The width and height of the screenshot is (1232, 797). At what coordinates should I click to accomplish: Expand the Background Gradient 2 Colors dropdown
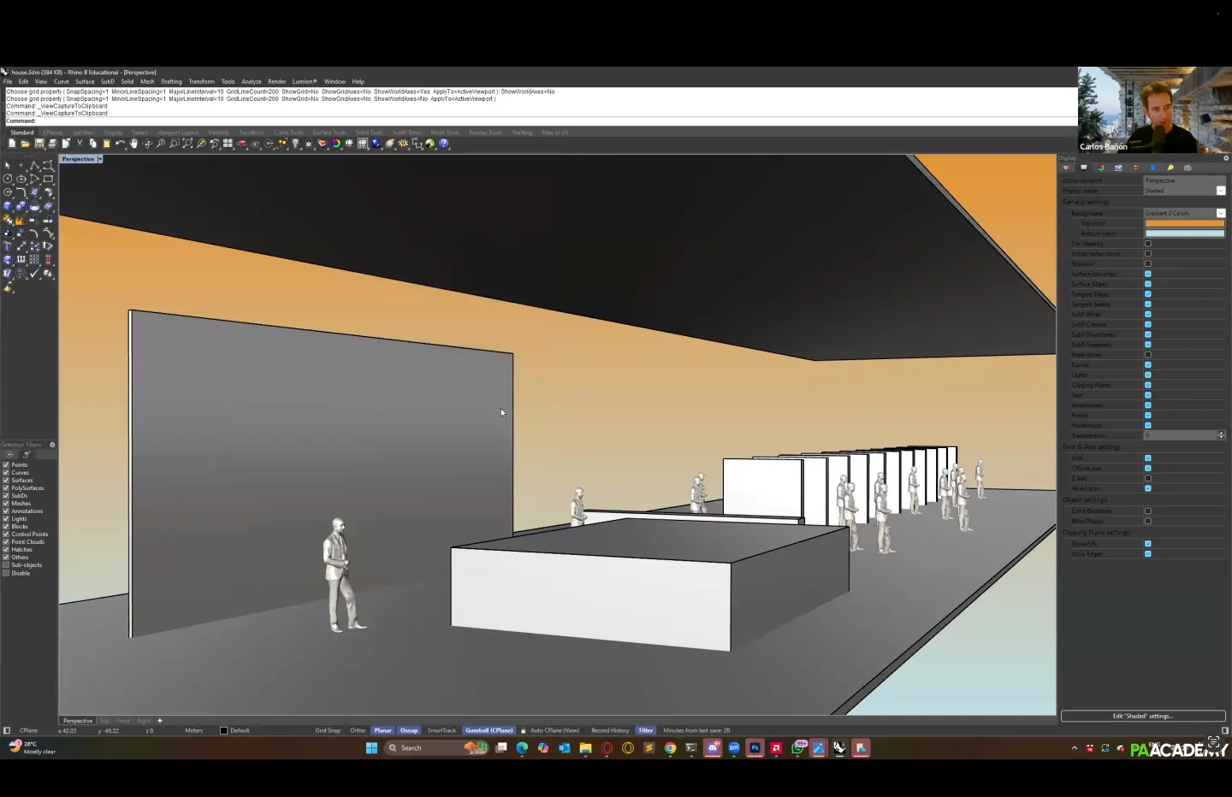(1220, 213)
